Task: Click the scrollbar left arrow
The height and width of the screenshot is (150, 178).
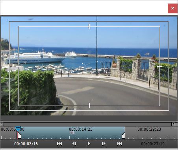Action: [x=2, y=124]
